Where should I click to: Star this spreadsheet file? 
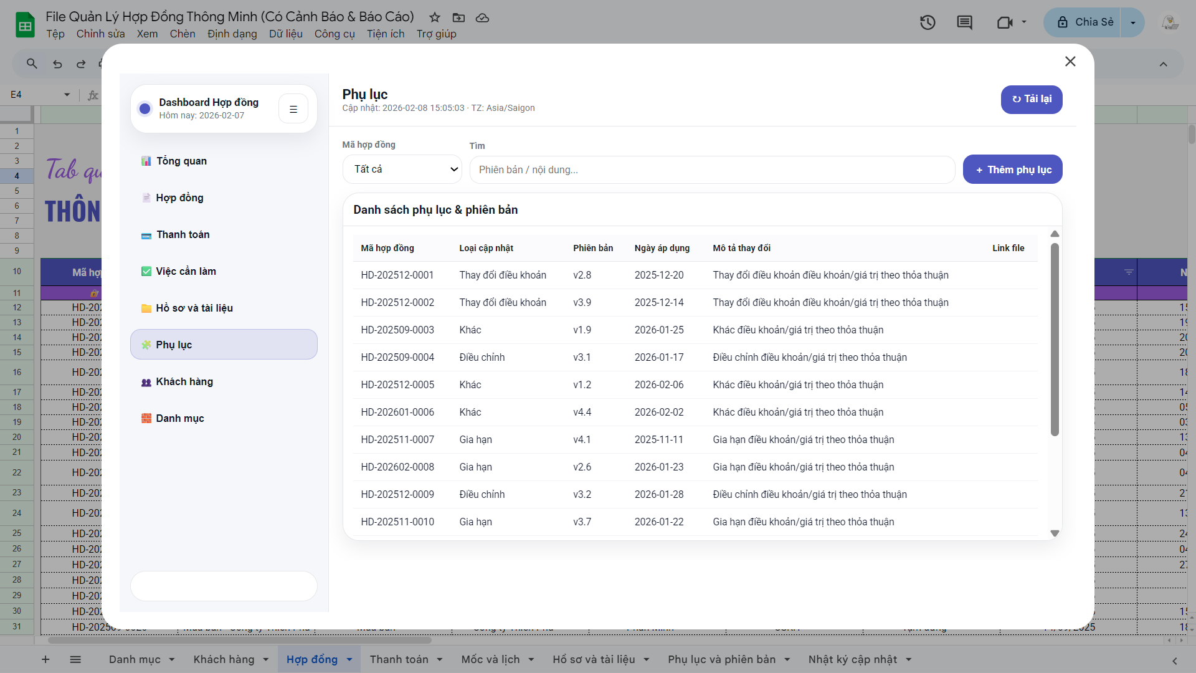435,17
